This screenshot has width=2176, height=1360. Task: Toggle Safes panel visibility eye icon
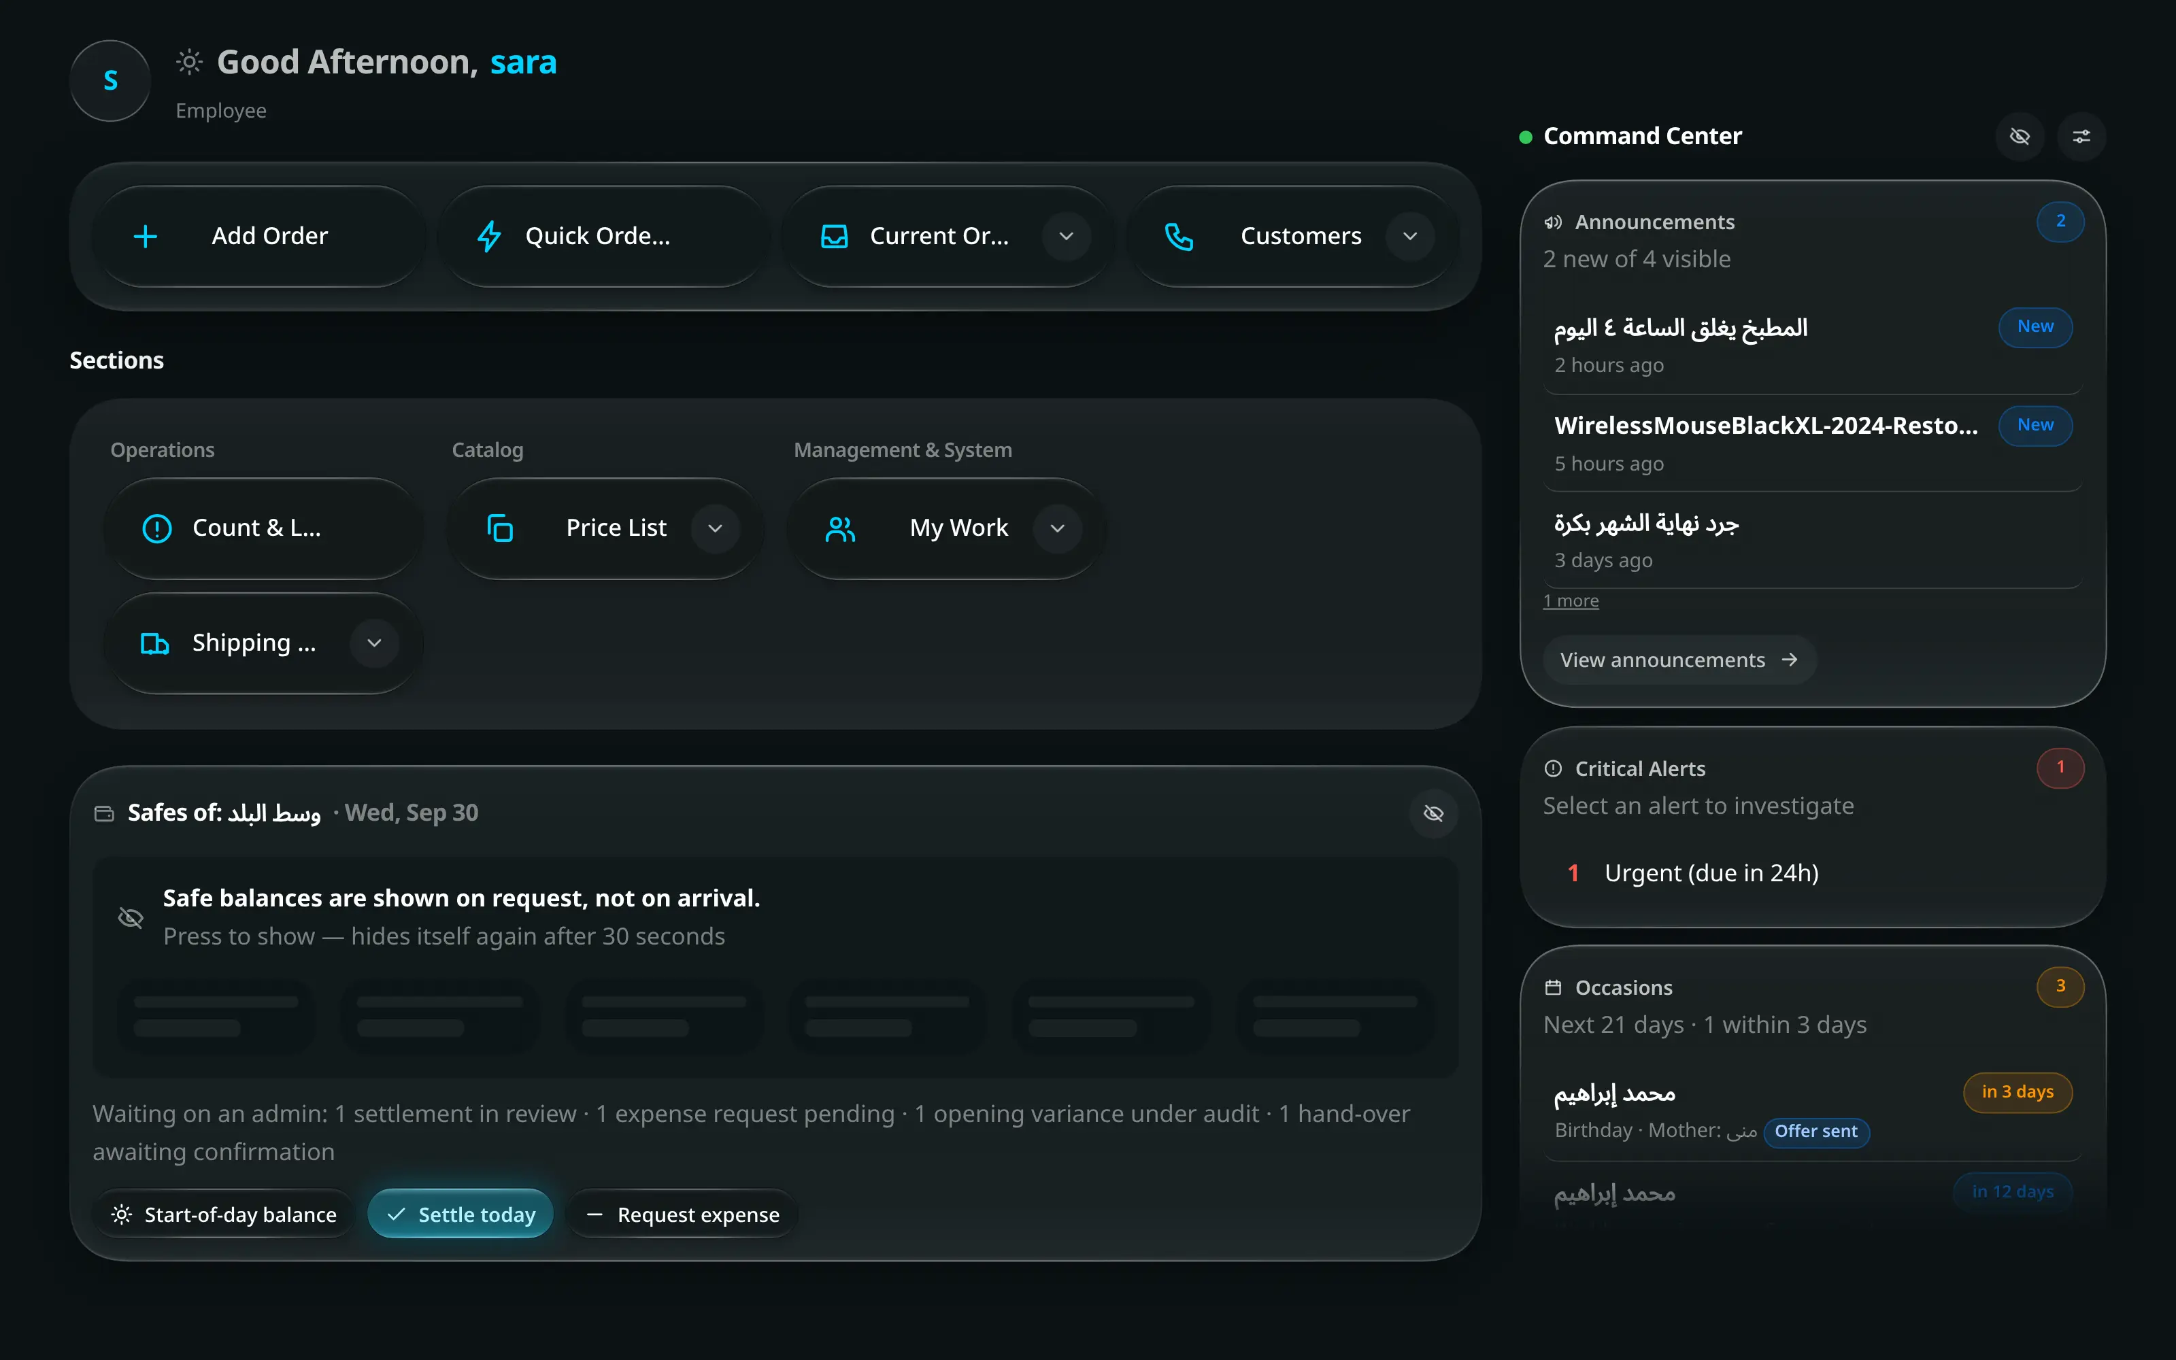tap(1434, 813)
